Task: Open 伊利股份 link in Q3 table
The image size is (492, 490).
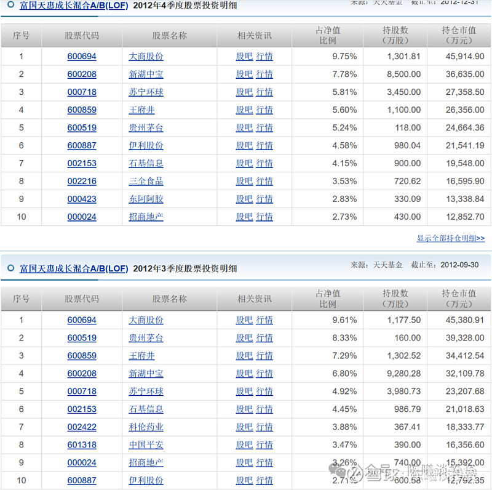Action: click(146, 481)
